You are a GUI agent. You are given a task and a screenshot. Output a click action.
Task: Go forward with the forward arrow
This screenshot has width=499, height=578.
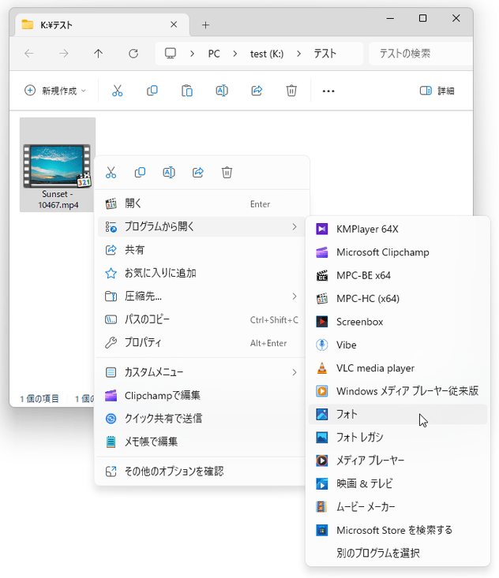point(63,54)
